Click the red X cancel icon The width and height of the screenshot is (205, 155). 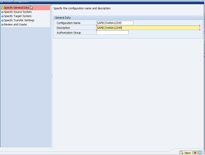click(195, 153)
